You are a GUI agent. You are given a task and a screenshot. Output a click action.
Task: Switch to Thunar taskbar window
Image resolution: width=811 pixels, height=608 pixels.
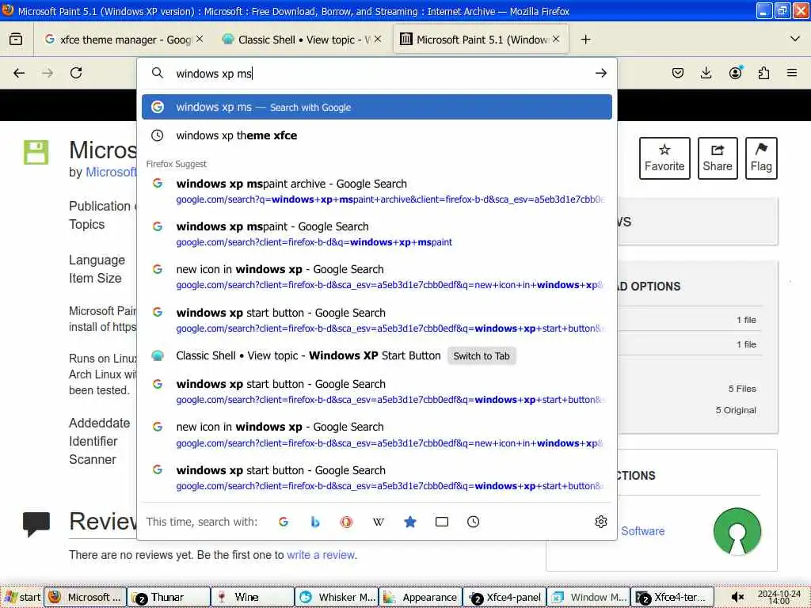[x=168, y=597]
